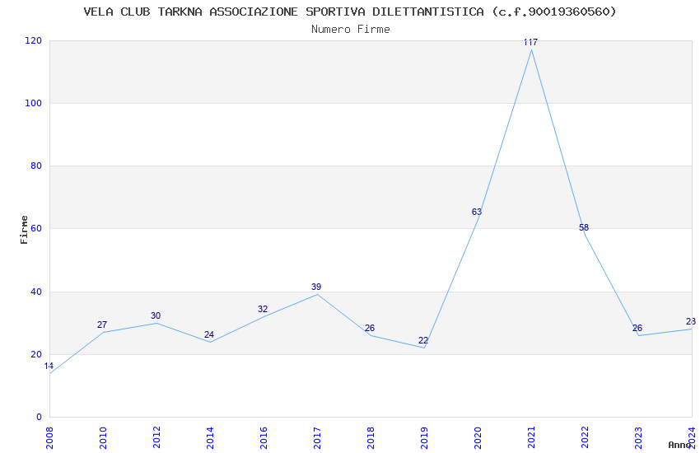700x453 pixels.
Task: Click the y-axis tick 100
Action: point(34,103)
